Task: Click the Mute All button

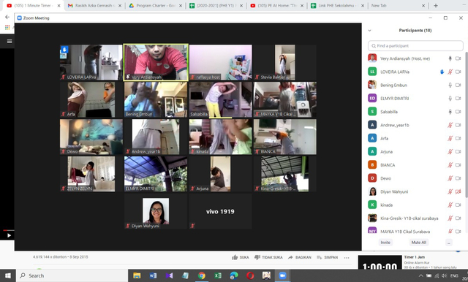Action: 418,243
